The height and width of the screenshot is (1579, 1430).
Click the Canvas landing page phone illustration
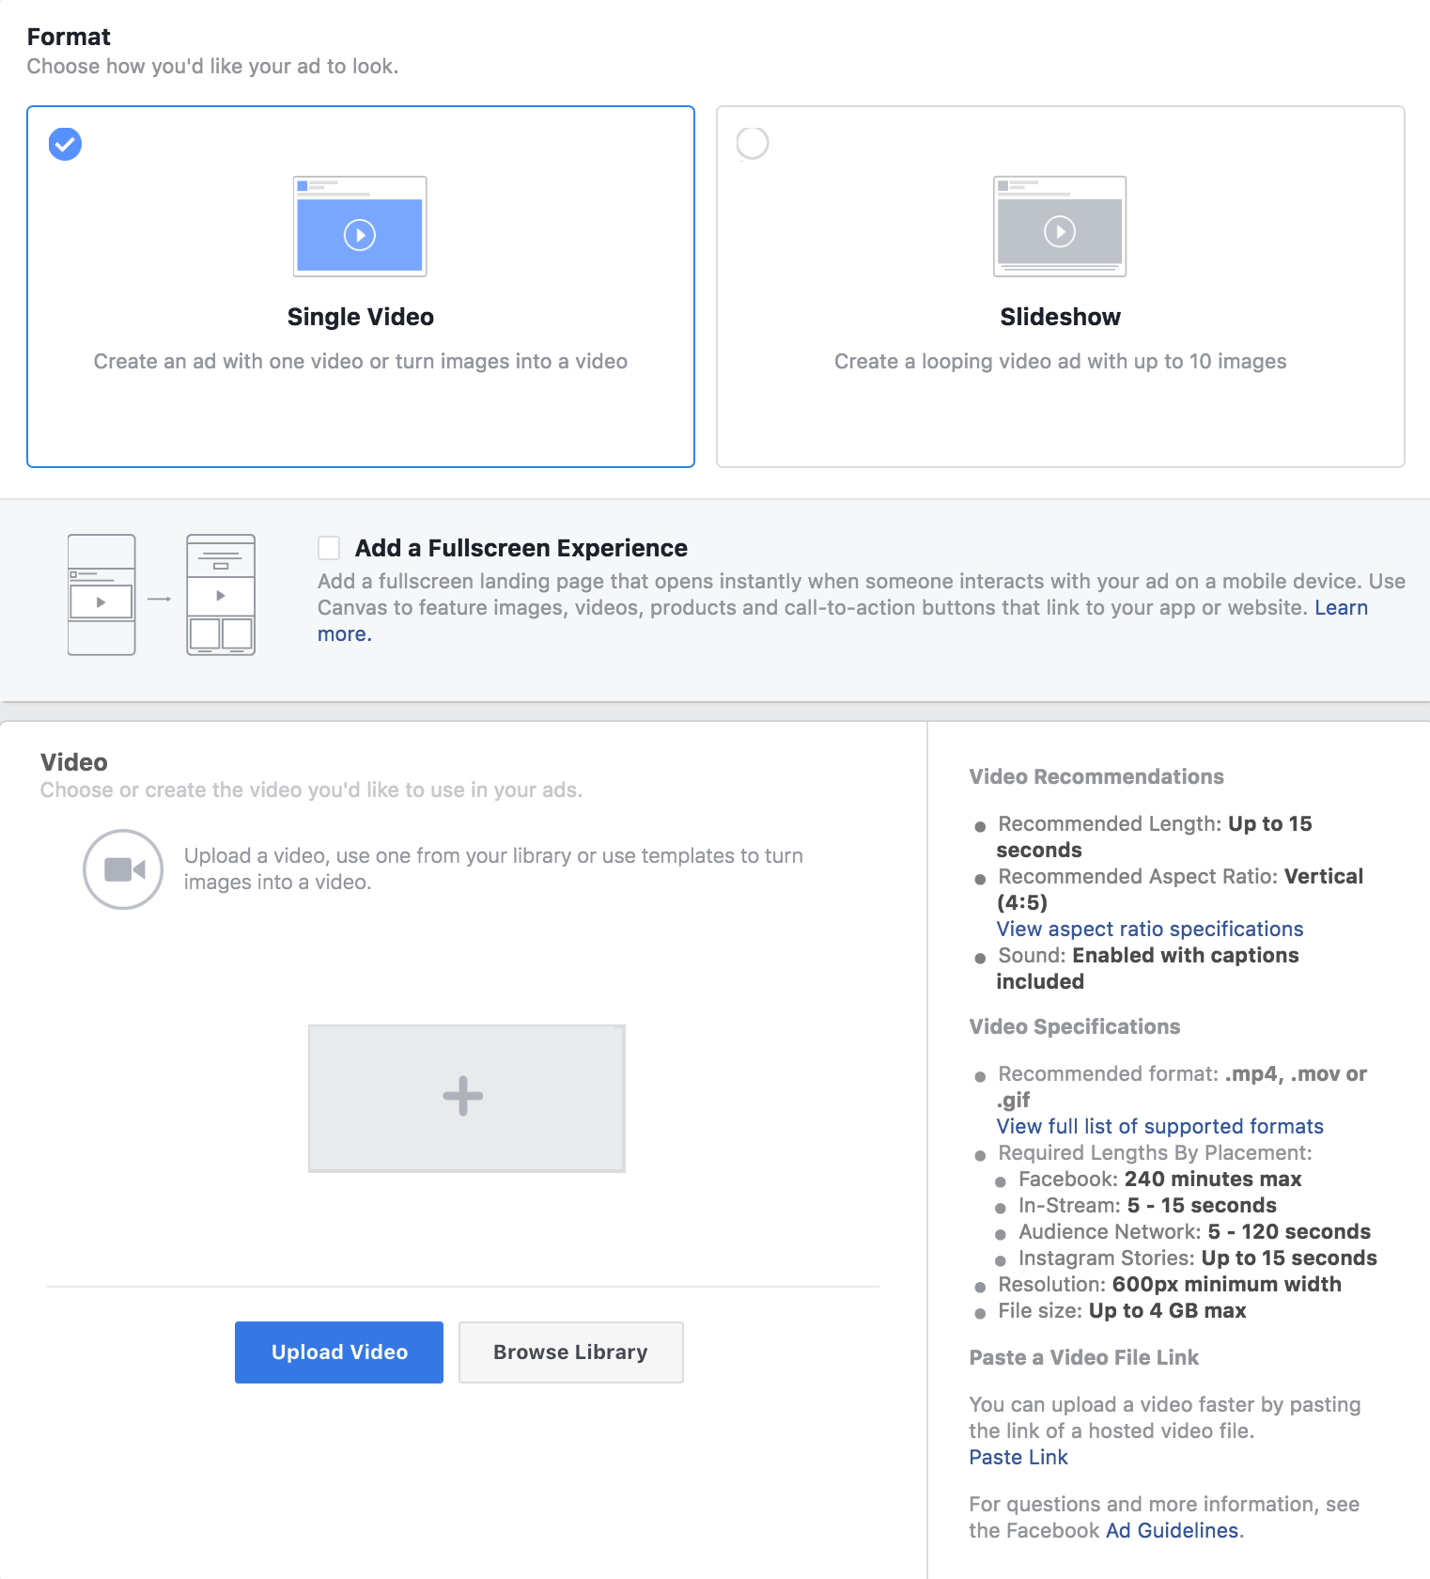[x=221, y=595]
